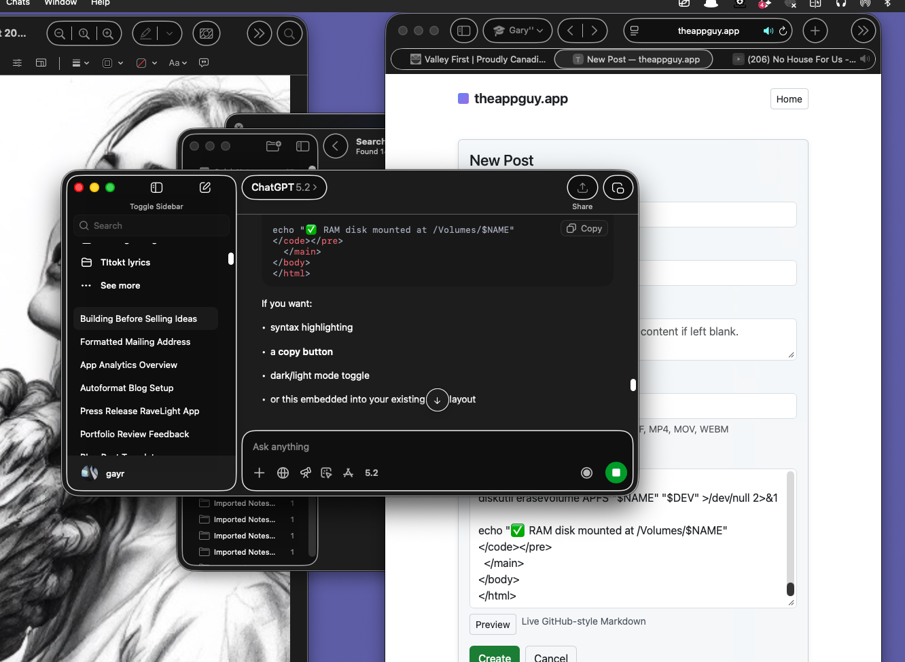Switch to the Valley First tab

(482, 59)
